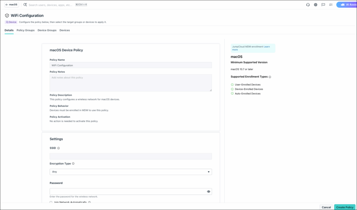Click 'No action is needed to activate' text
The image size is (357, 210).
click(x=74, y=121)
